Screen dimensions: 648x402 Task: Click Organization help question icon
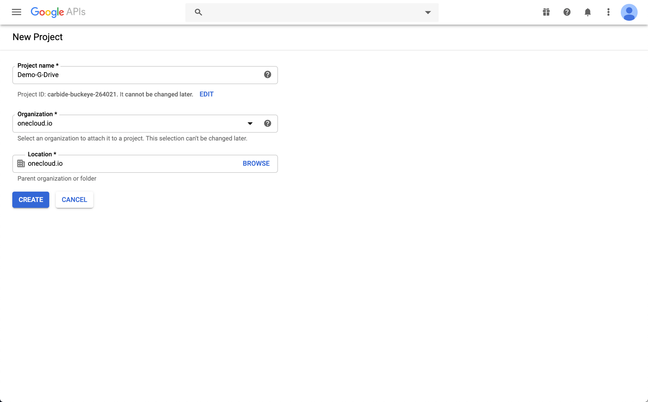(268, 123)
